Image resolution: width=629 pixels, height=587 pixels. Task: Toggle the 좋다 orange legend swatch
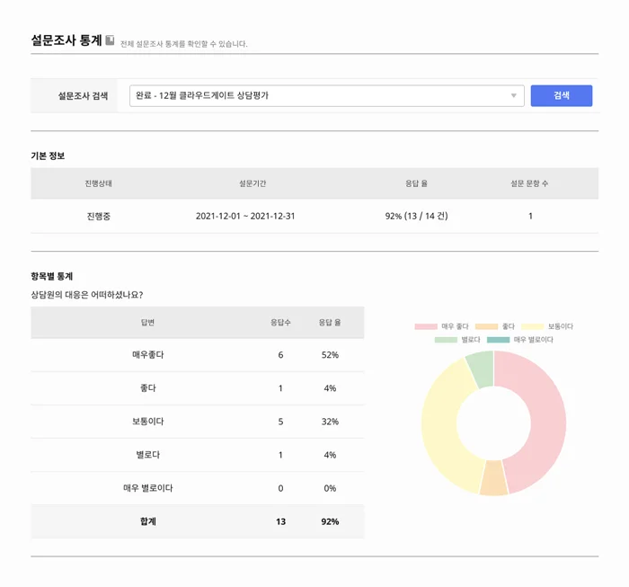tap(486, 326)
